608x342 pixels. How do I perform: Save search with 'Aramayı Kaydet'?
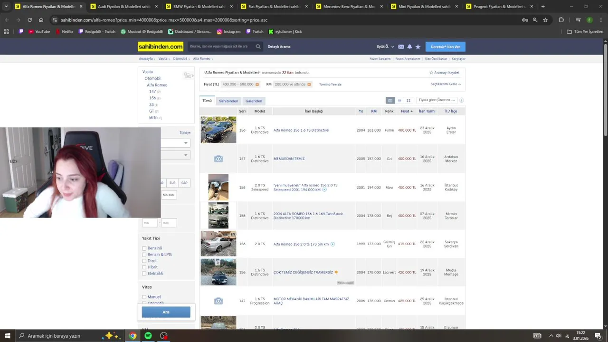pyautogui.click(x=444, y=73)
